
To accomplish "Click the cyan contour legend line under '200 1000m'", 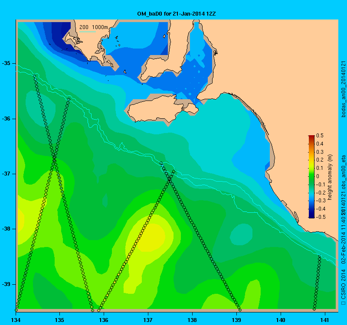I will pos(88,32).
